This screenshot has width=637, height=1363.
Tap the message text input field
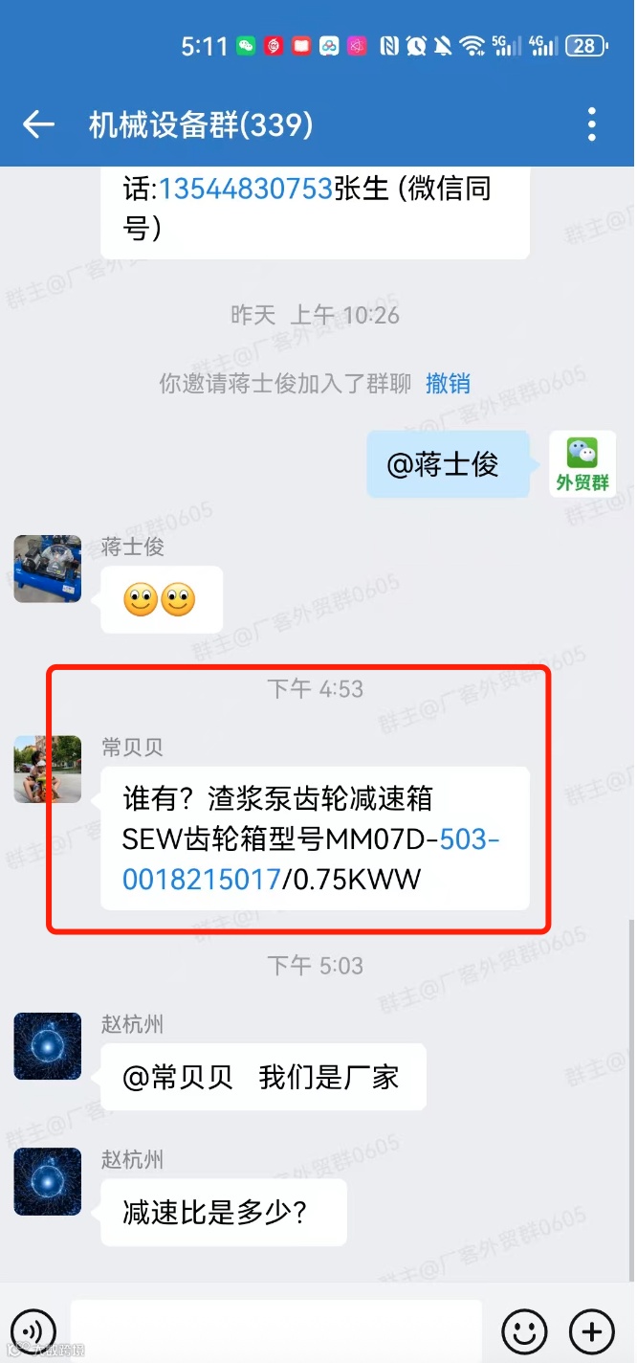click(x=275, y=1331)
